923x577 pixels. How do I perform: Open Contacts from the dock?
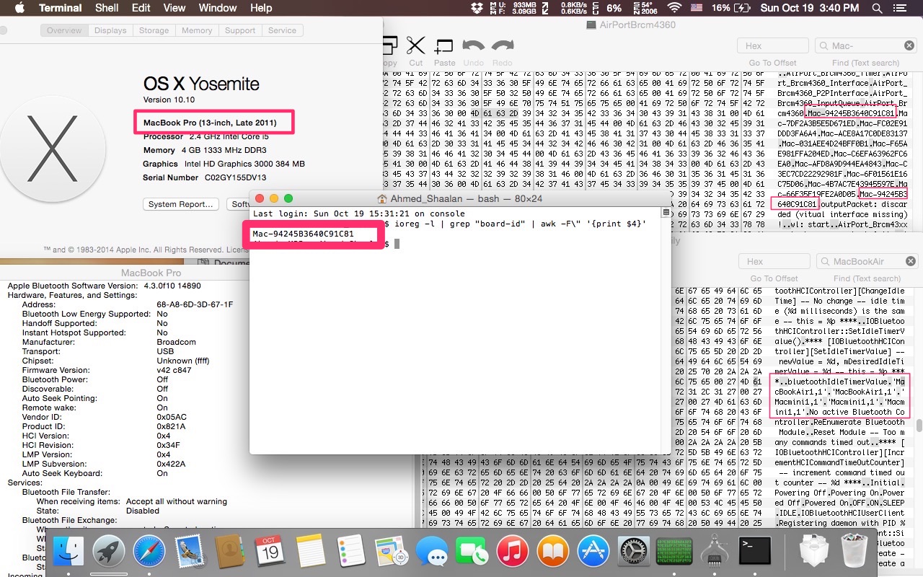[231, 552]
